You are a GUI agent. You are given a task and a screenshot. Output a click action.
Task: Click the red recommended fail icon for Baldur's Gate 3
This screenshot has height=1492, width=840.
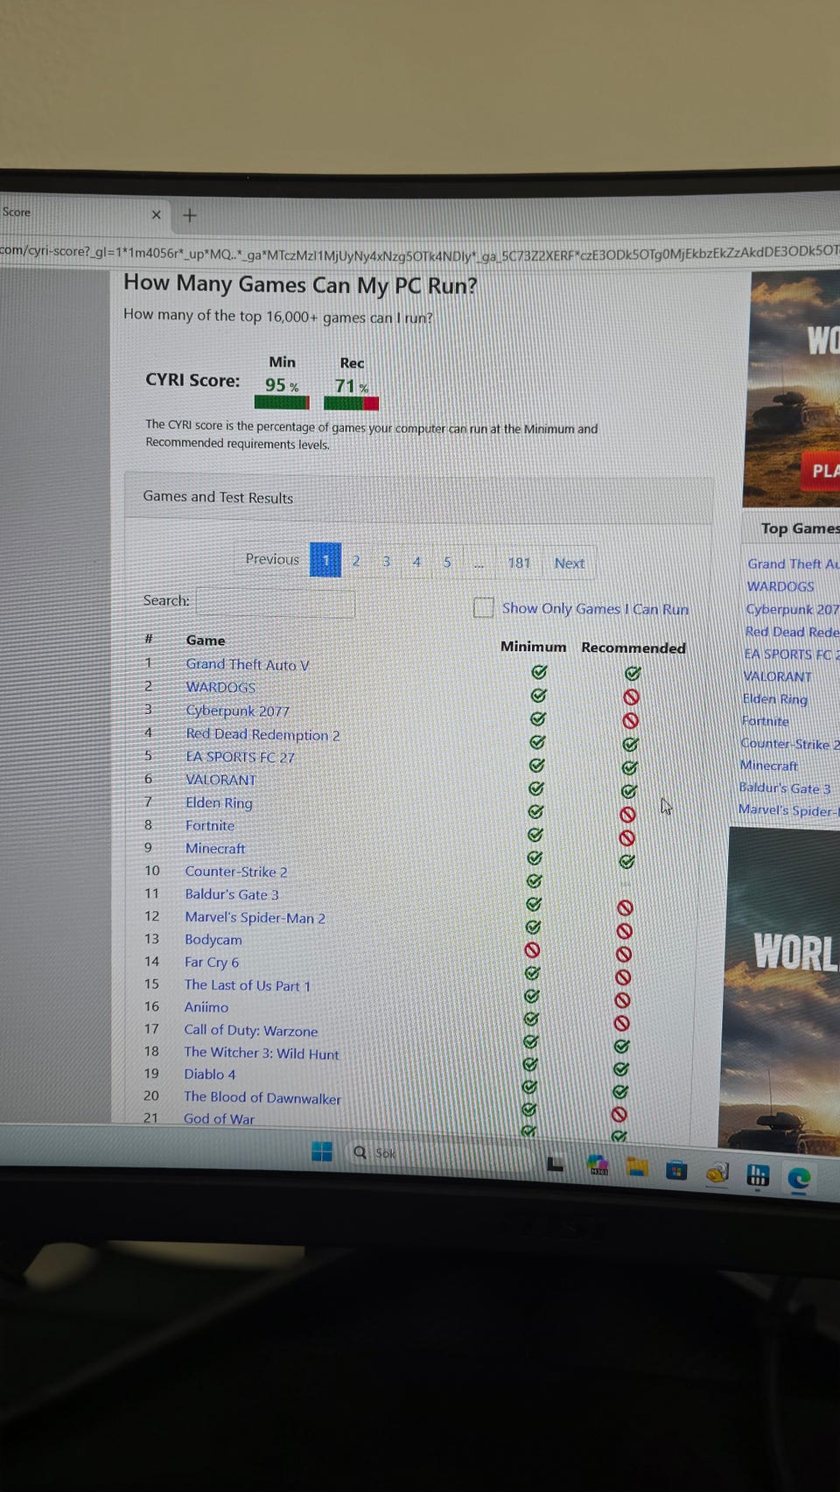click(x=625, y=907)
